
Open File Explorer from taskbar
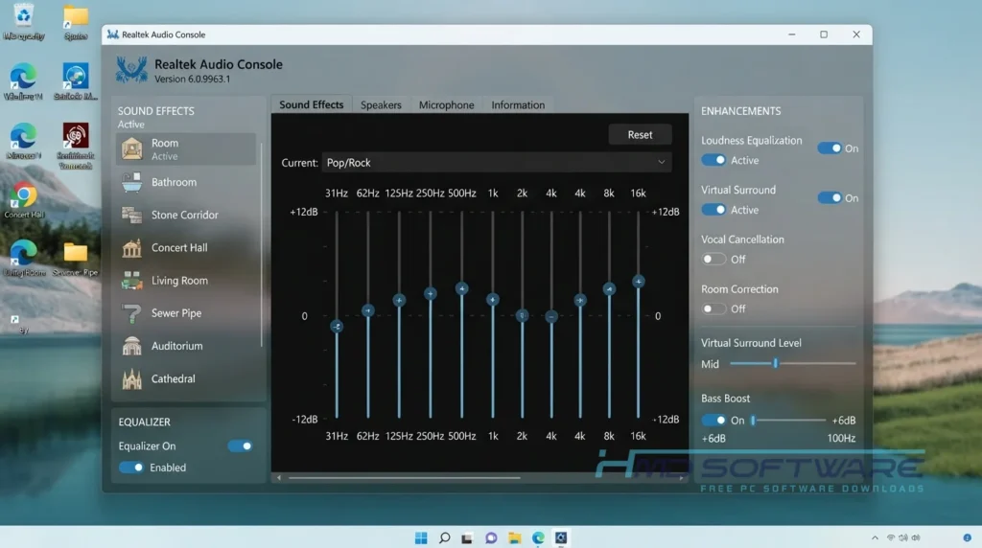(x=514, y=538)
